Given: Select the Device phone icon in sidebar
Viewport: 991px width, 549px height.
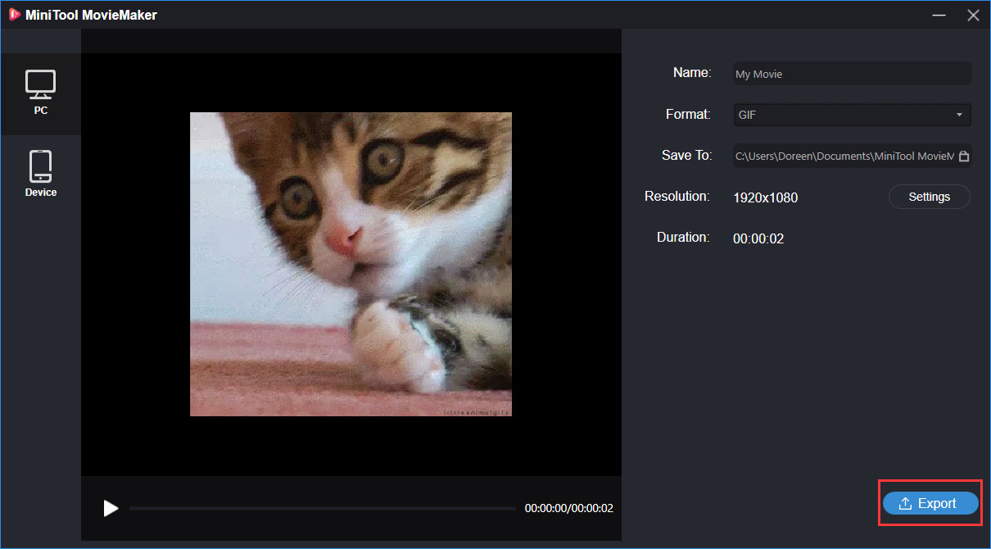Looking at the screenshot, I should point(41,164).
